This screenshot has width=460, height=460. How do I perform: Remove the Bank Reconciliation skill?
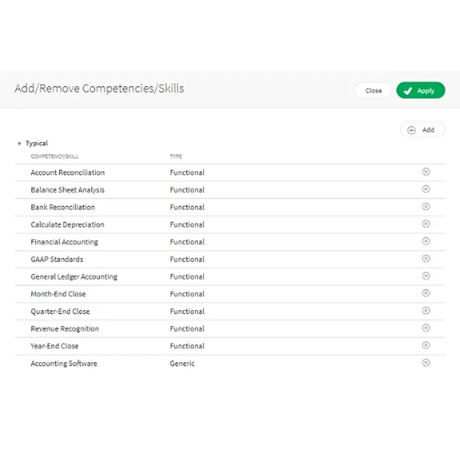426,206
